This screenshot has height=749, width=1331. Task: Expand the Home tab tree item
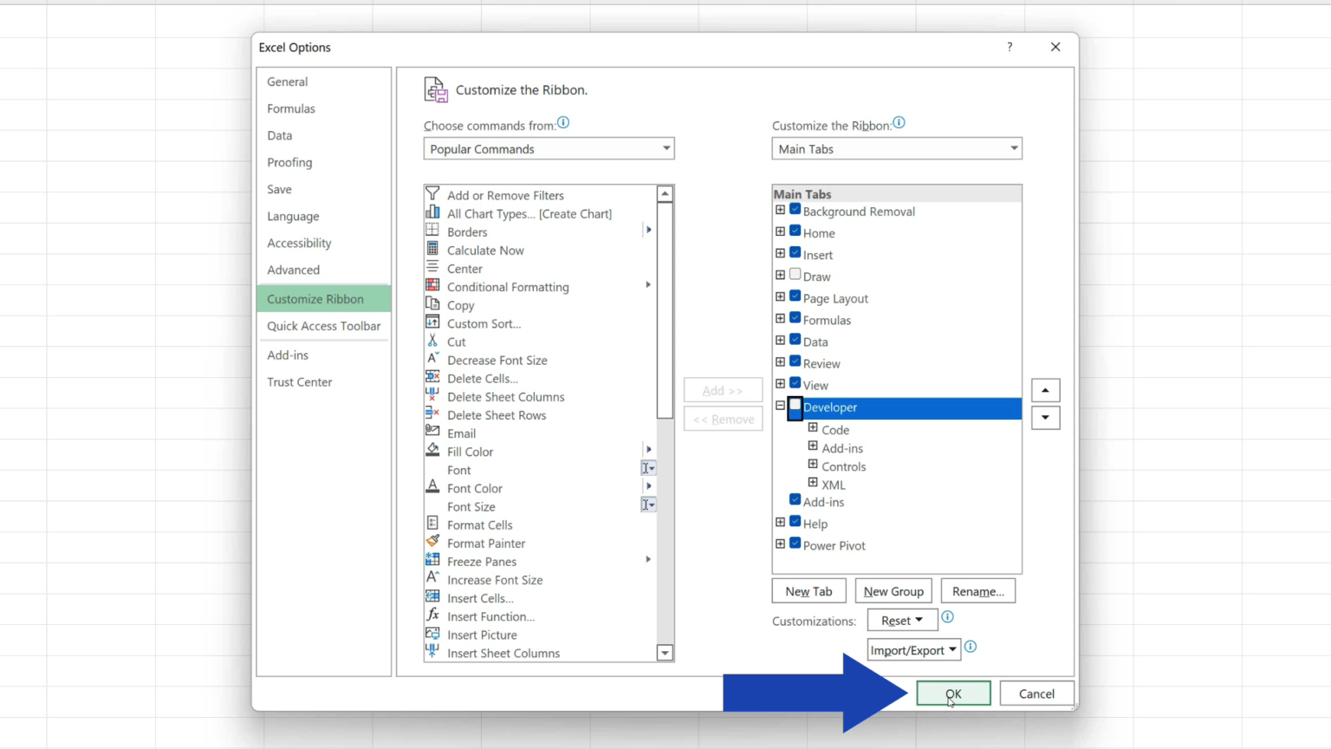[x=779, y=232]
